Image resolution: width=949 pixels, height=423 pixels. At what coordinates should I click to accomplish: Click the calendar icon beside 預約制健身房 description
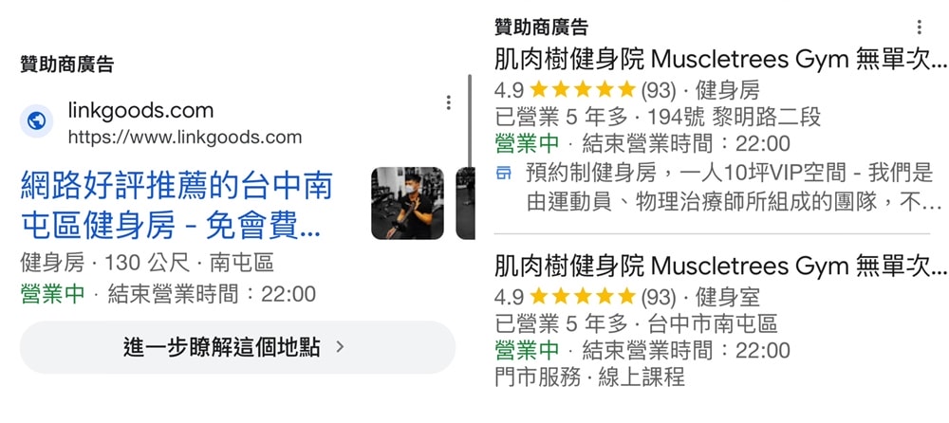pos(503,174)
